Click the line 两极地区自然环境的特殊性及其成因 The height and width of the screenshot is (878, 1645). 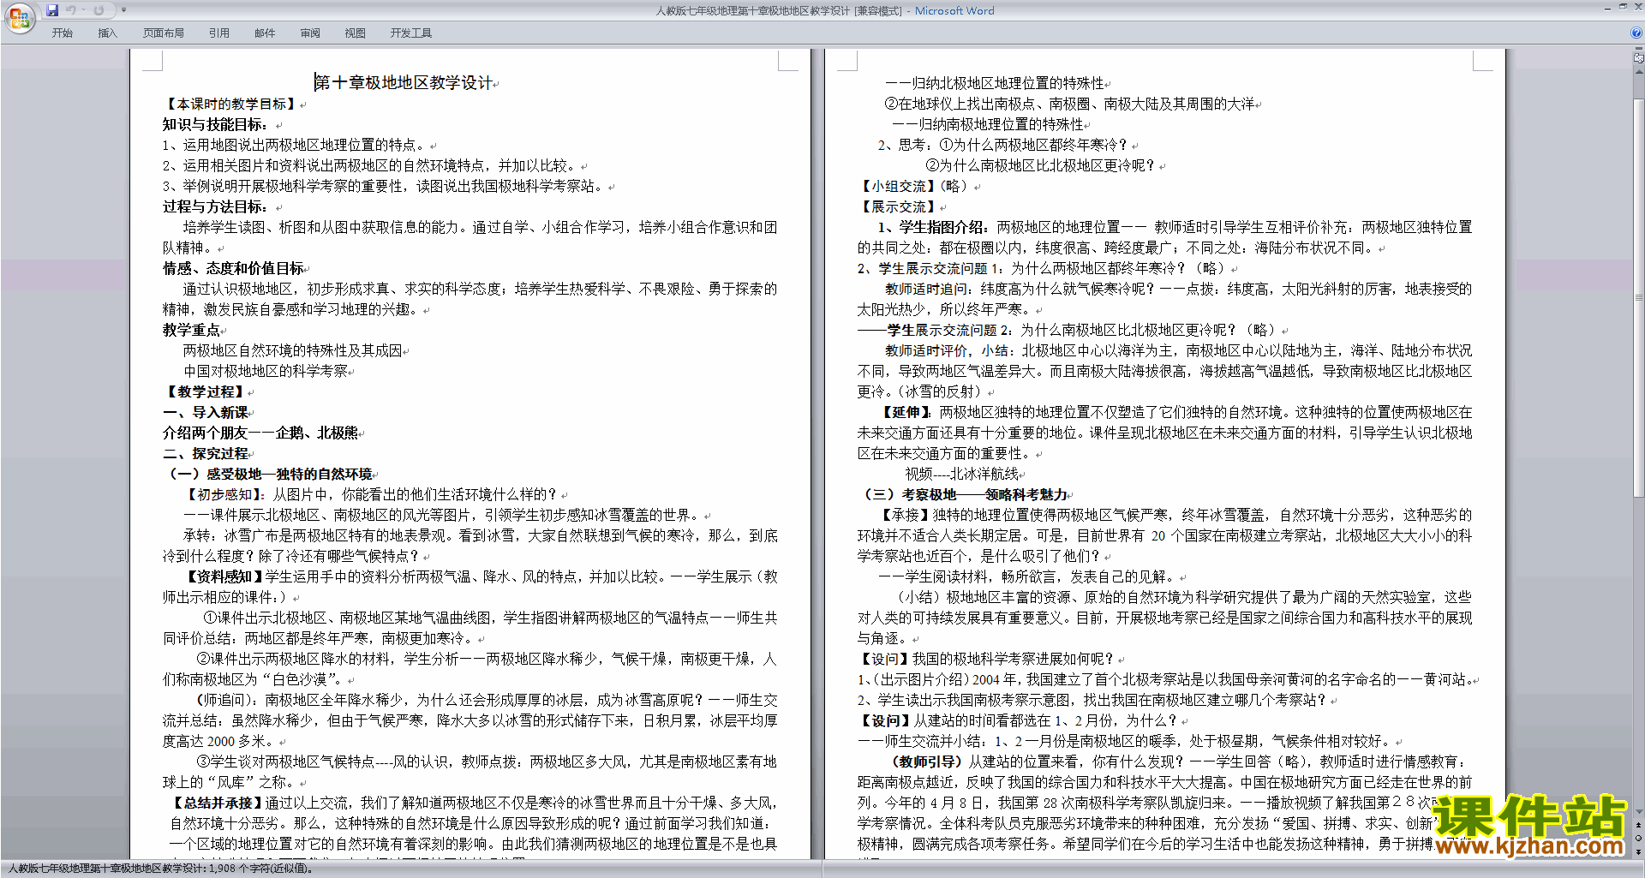click(x=293, y=350)
